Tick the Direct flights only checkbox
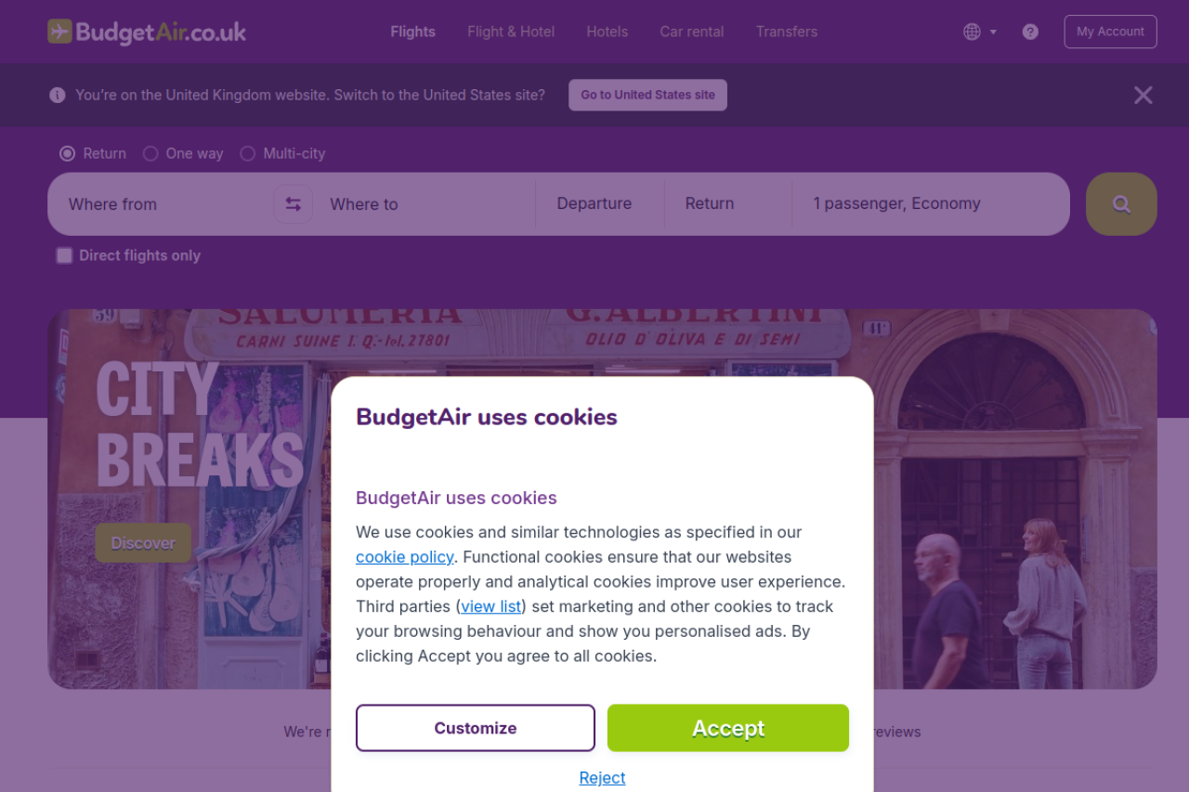1189x792 pixels. click(x=64, y=256)
